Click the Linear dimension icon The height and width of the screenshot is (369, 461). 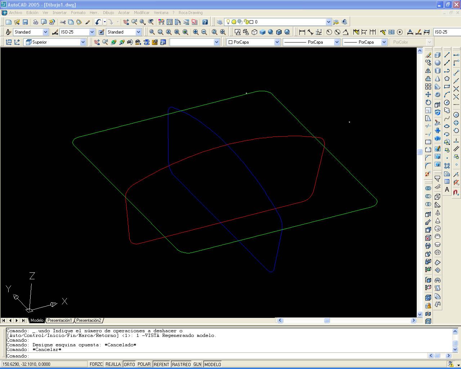pyautogui.click(x=302, y=32)
